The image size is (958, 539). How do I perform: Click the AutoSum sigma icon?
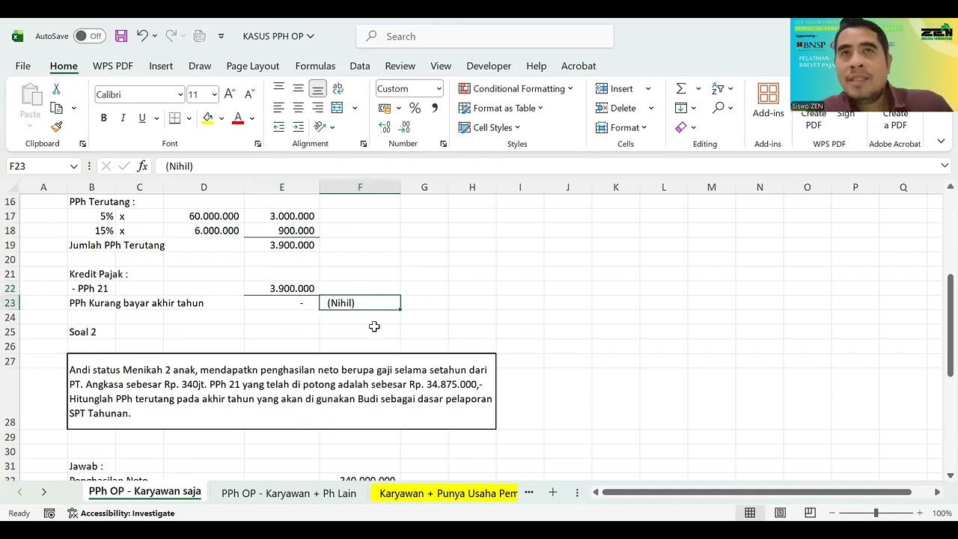coord(681,88)
